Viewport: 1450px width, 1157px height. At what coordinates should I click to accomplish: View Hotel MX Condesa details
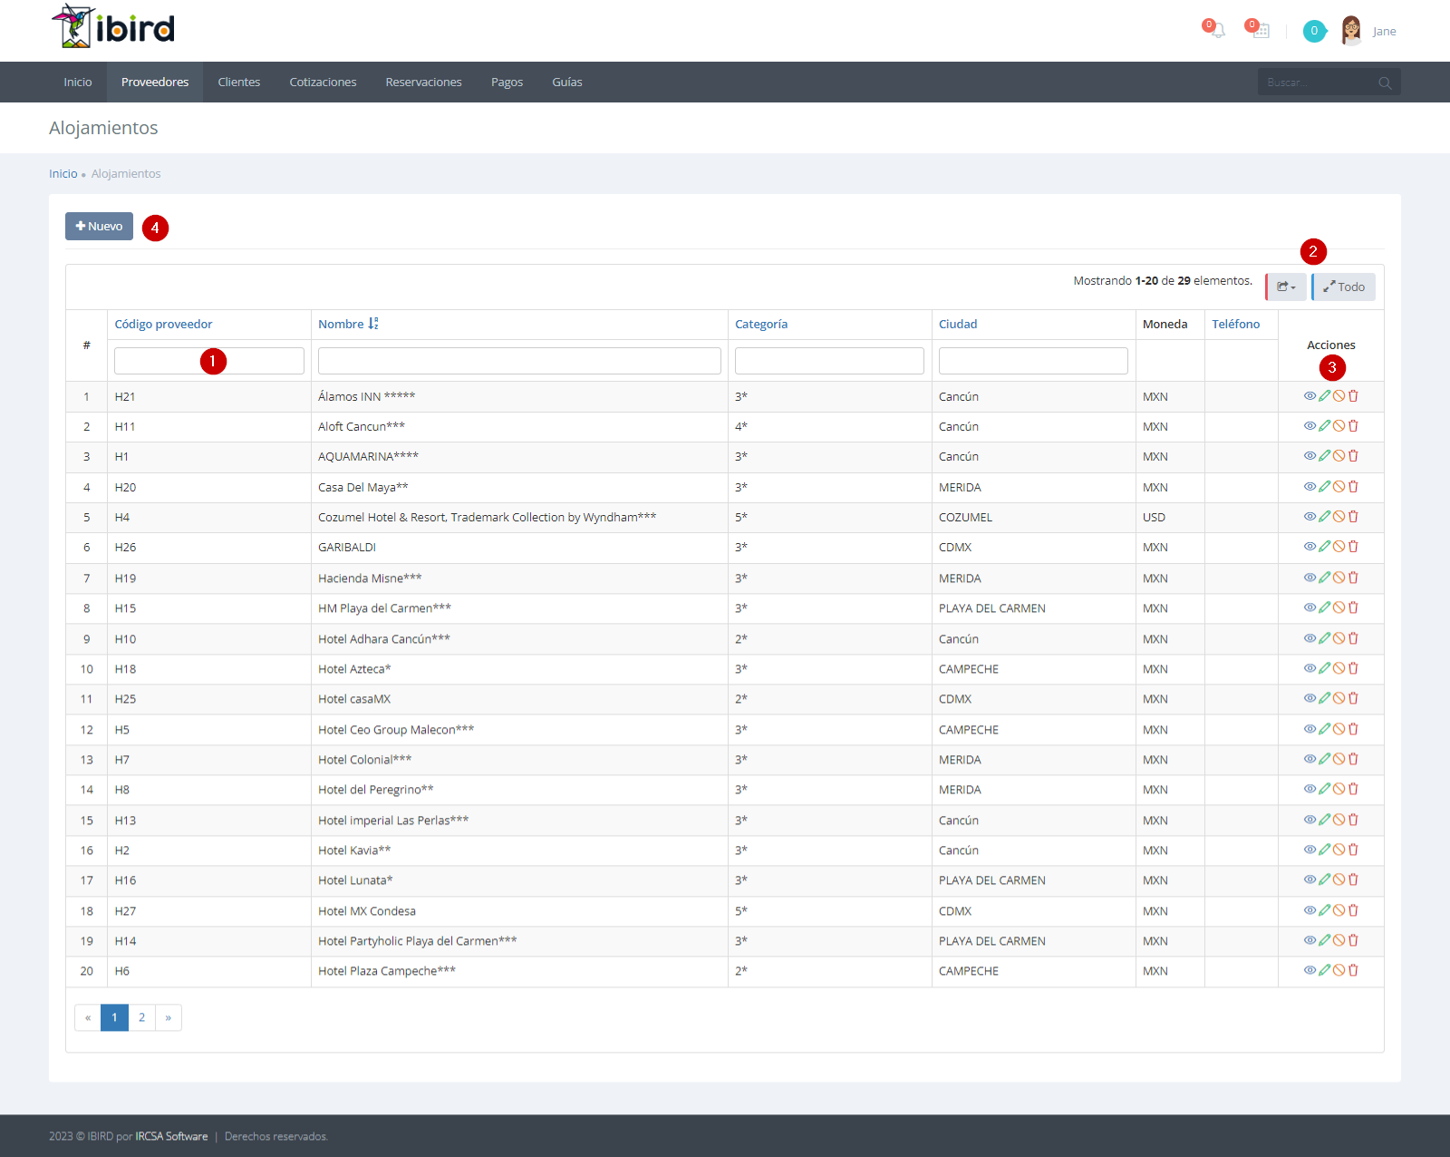coord(1310,910)
